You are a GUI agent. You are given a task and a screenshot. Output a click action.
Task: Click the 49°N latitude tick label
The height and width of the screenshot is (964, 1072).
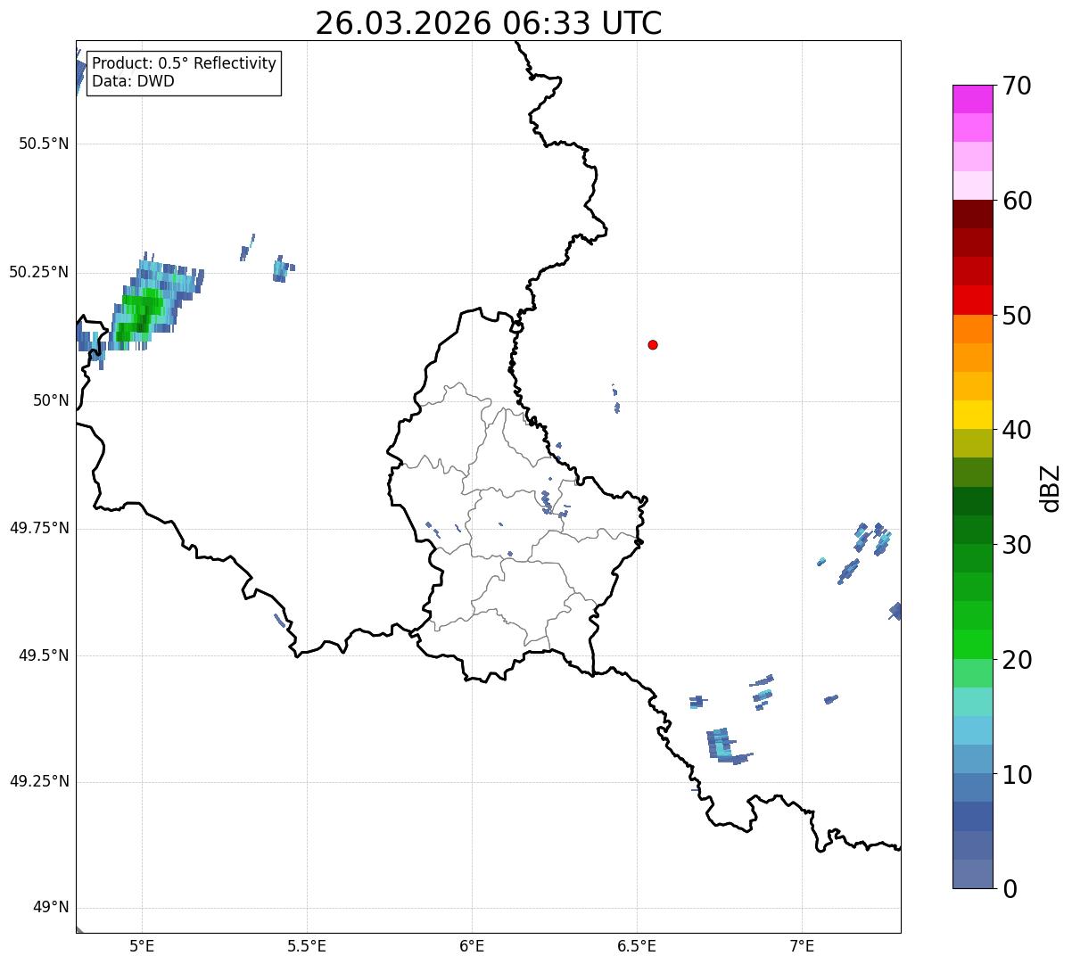point(50,908)
